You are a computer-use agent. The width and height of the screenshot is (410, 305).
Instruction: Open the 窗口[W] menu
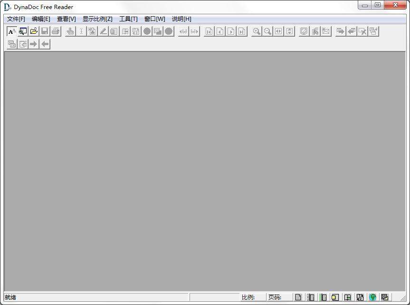click(x=155, y=19)
